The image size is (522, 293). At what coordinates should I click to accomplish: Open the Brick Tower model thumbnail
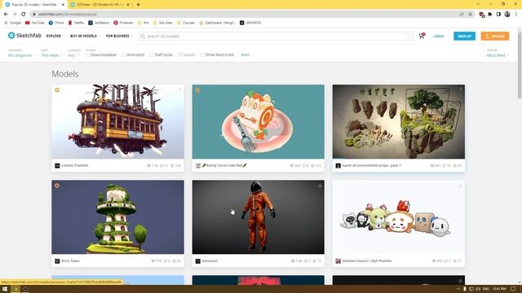point(117,217)
